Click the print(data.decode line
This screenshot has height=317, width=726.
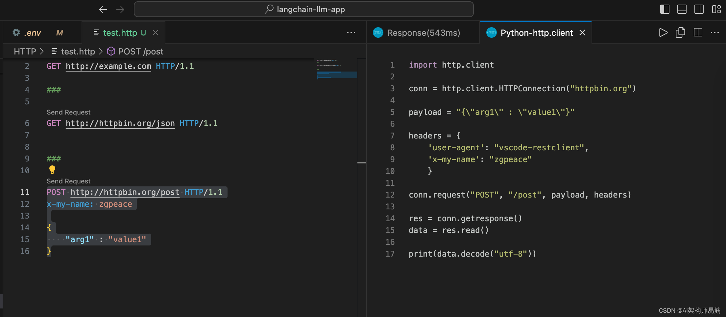pyautogui.click(x=472, y=254)
